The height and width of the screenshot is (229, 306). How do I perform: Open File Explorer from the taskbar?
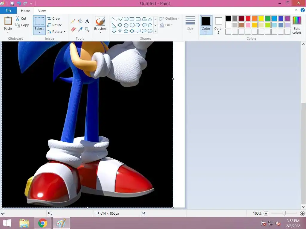pyautogui.click(x=24, y=223)
